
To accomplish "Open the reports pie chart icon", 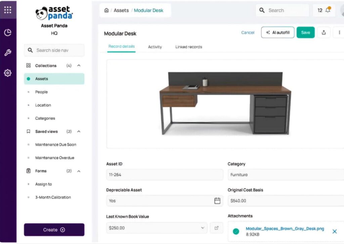I will [x=8, y=33].
